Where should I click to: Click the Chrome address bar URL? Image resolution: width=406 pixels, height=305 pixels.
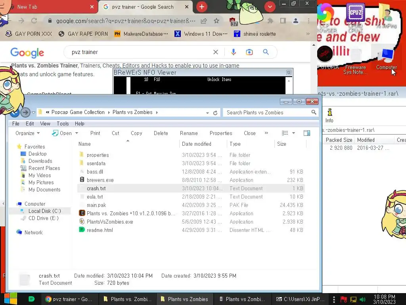[x=126, y=21]
